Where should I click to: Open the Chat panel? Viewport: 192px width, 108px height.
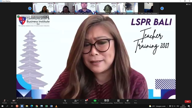86,101
